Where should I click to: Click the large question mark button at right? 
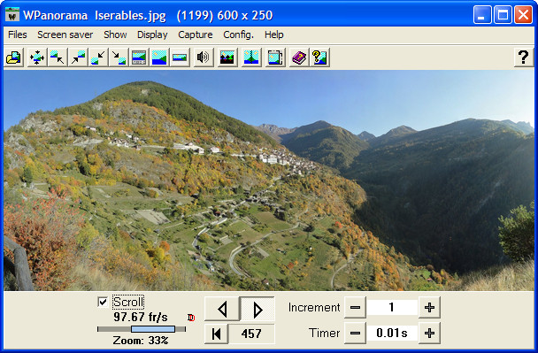point(523,57)
